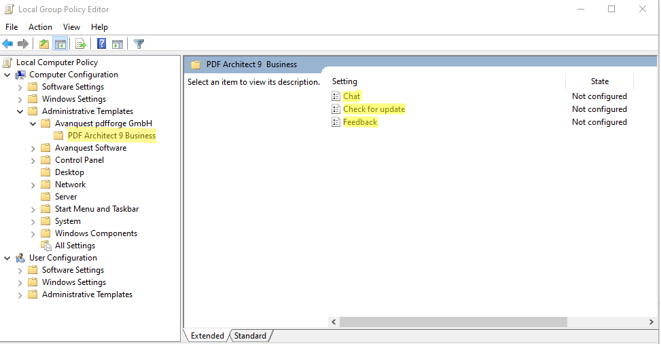Click the Local Computer Policy scroll icon
Image resolution: width=661 pixels, height=344 pixels.
7,62
